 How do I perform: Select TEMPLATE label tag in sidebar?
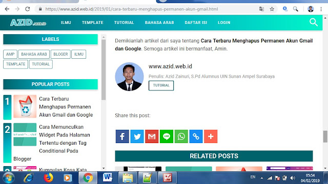15,64
